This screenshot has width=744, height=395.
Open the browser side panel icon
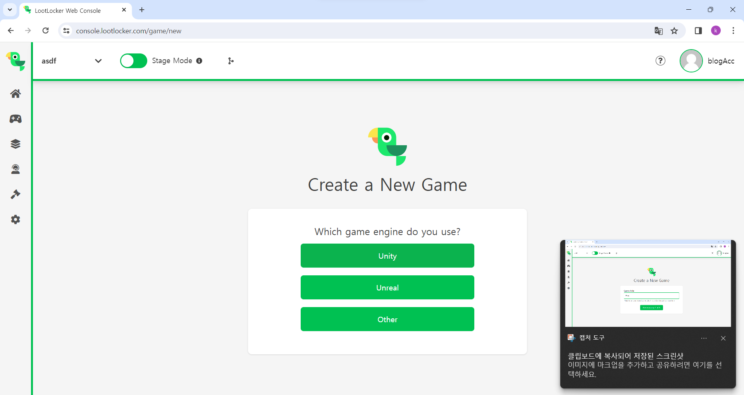698,31
